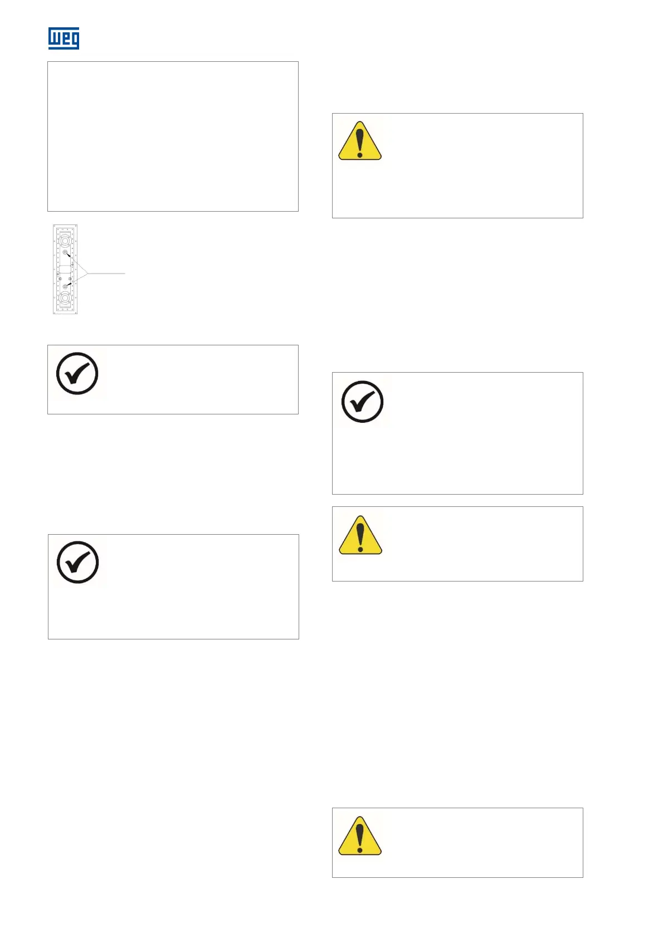This screenshot has width=663, height=938.
Task: Click the upper small circle marked by the arrow
Action: pyautogui.click(x=65, y=253)
